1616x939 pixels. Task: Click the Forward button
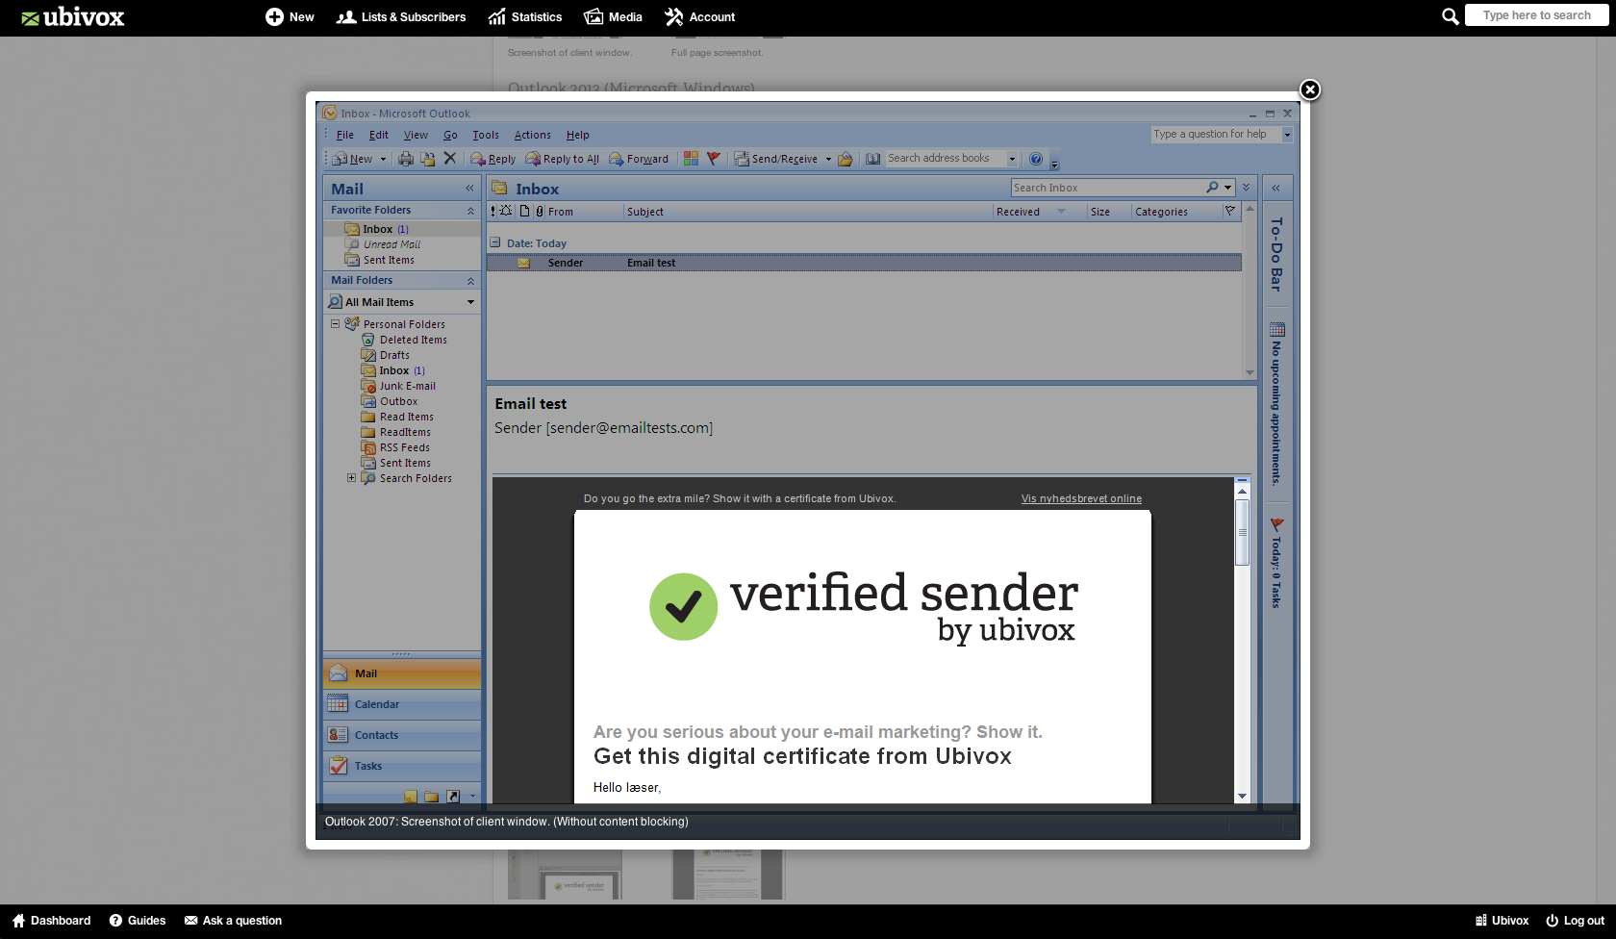tap(639, 159)
